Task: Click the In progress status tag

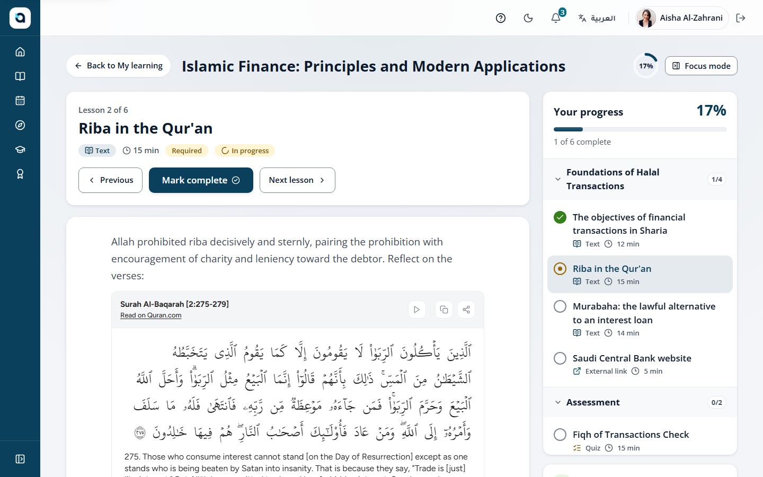Action: [x=245, y=151]
